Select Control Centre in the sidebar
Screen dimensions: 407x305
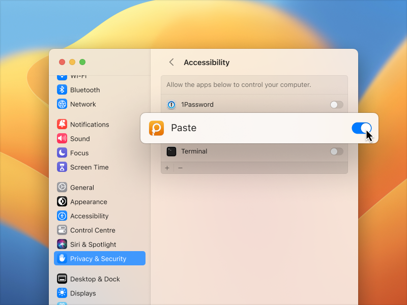pyautogui.click(x=93, y=230)
